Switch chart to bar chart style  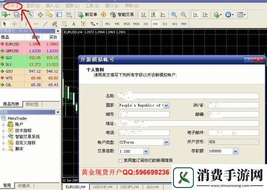(x=143, y=15)
